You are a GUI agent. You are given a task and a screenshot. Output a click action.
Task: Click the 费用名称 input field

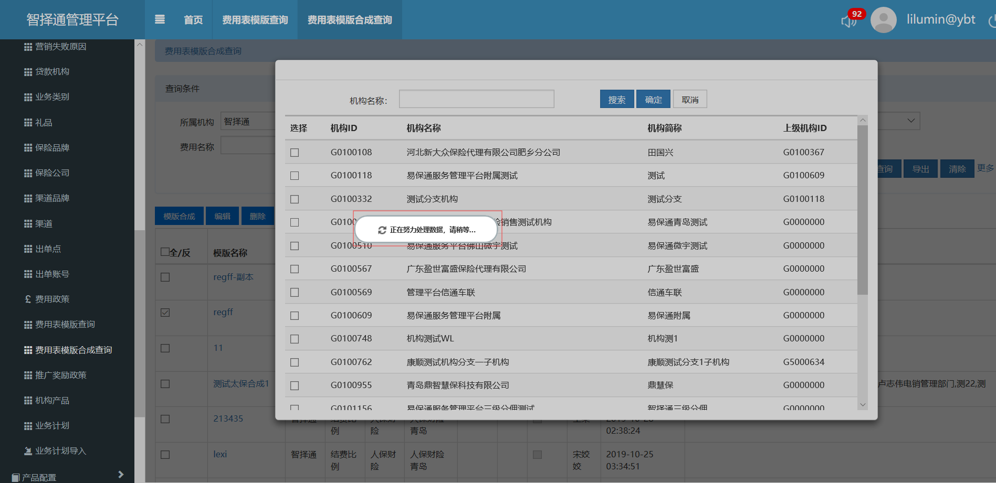coord(248,145)
